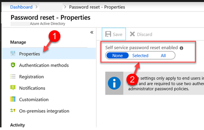Click the breadcrumb chevron after Dashboard
The width and height of the screenshot is (204, 130).
point(37,7)
